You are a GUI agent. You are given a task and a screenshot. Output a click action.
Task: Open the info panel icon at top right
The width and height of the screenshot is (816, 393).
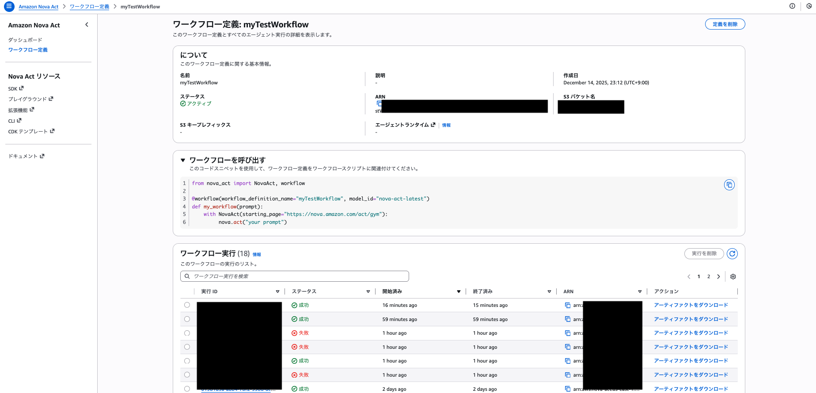coord(792,6)
